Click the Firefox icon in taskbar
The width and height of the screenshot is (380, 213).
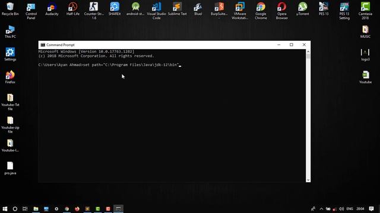[77, 209]
